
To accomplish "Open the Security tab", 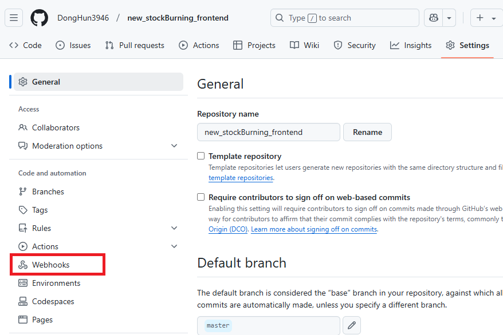I will [x=355, y=45].
